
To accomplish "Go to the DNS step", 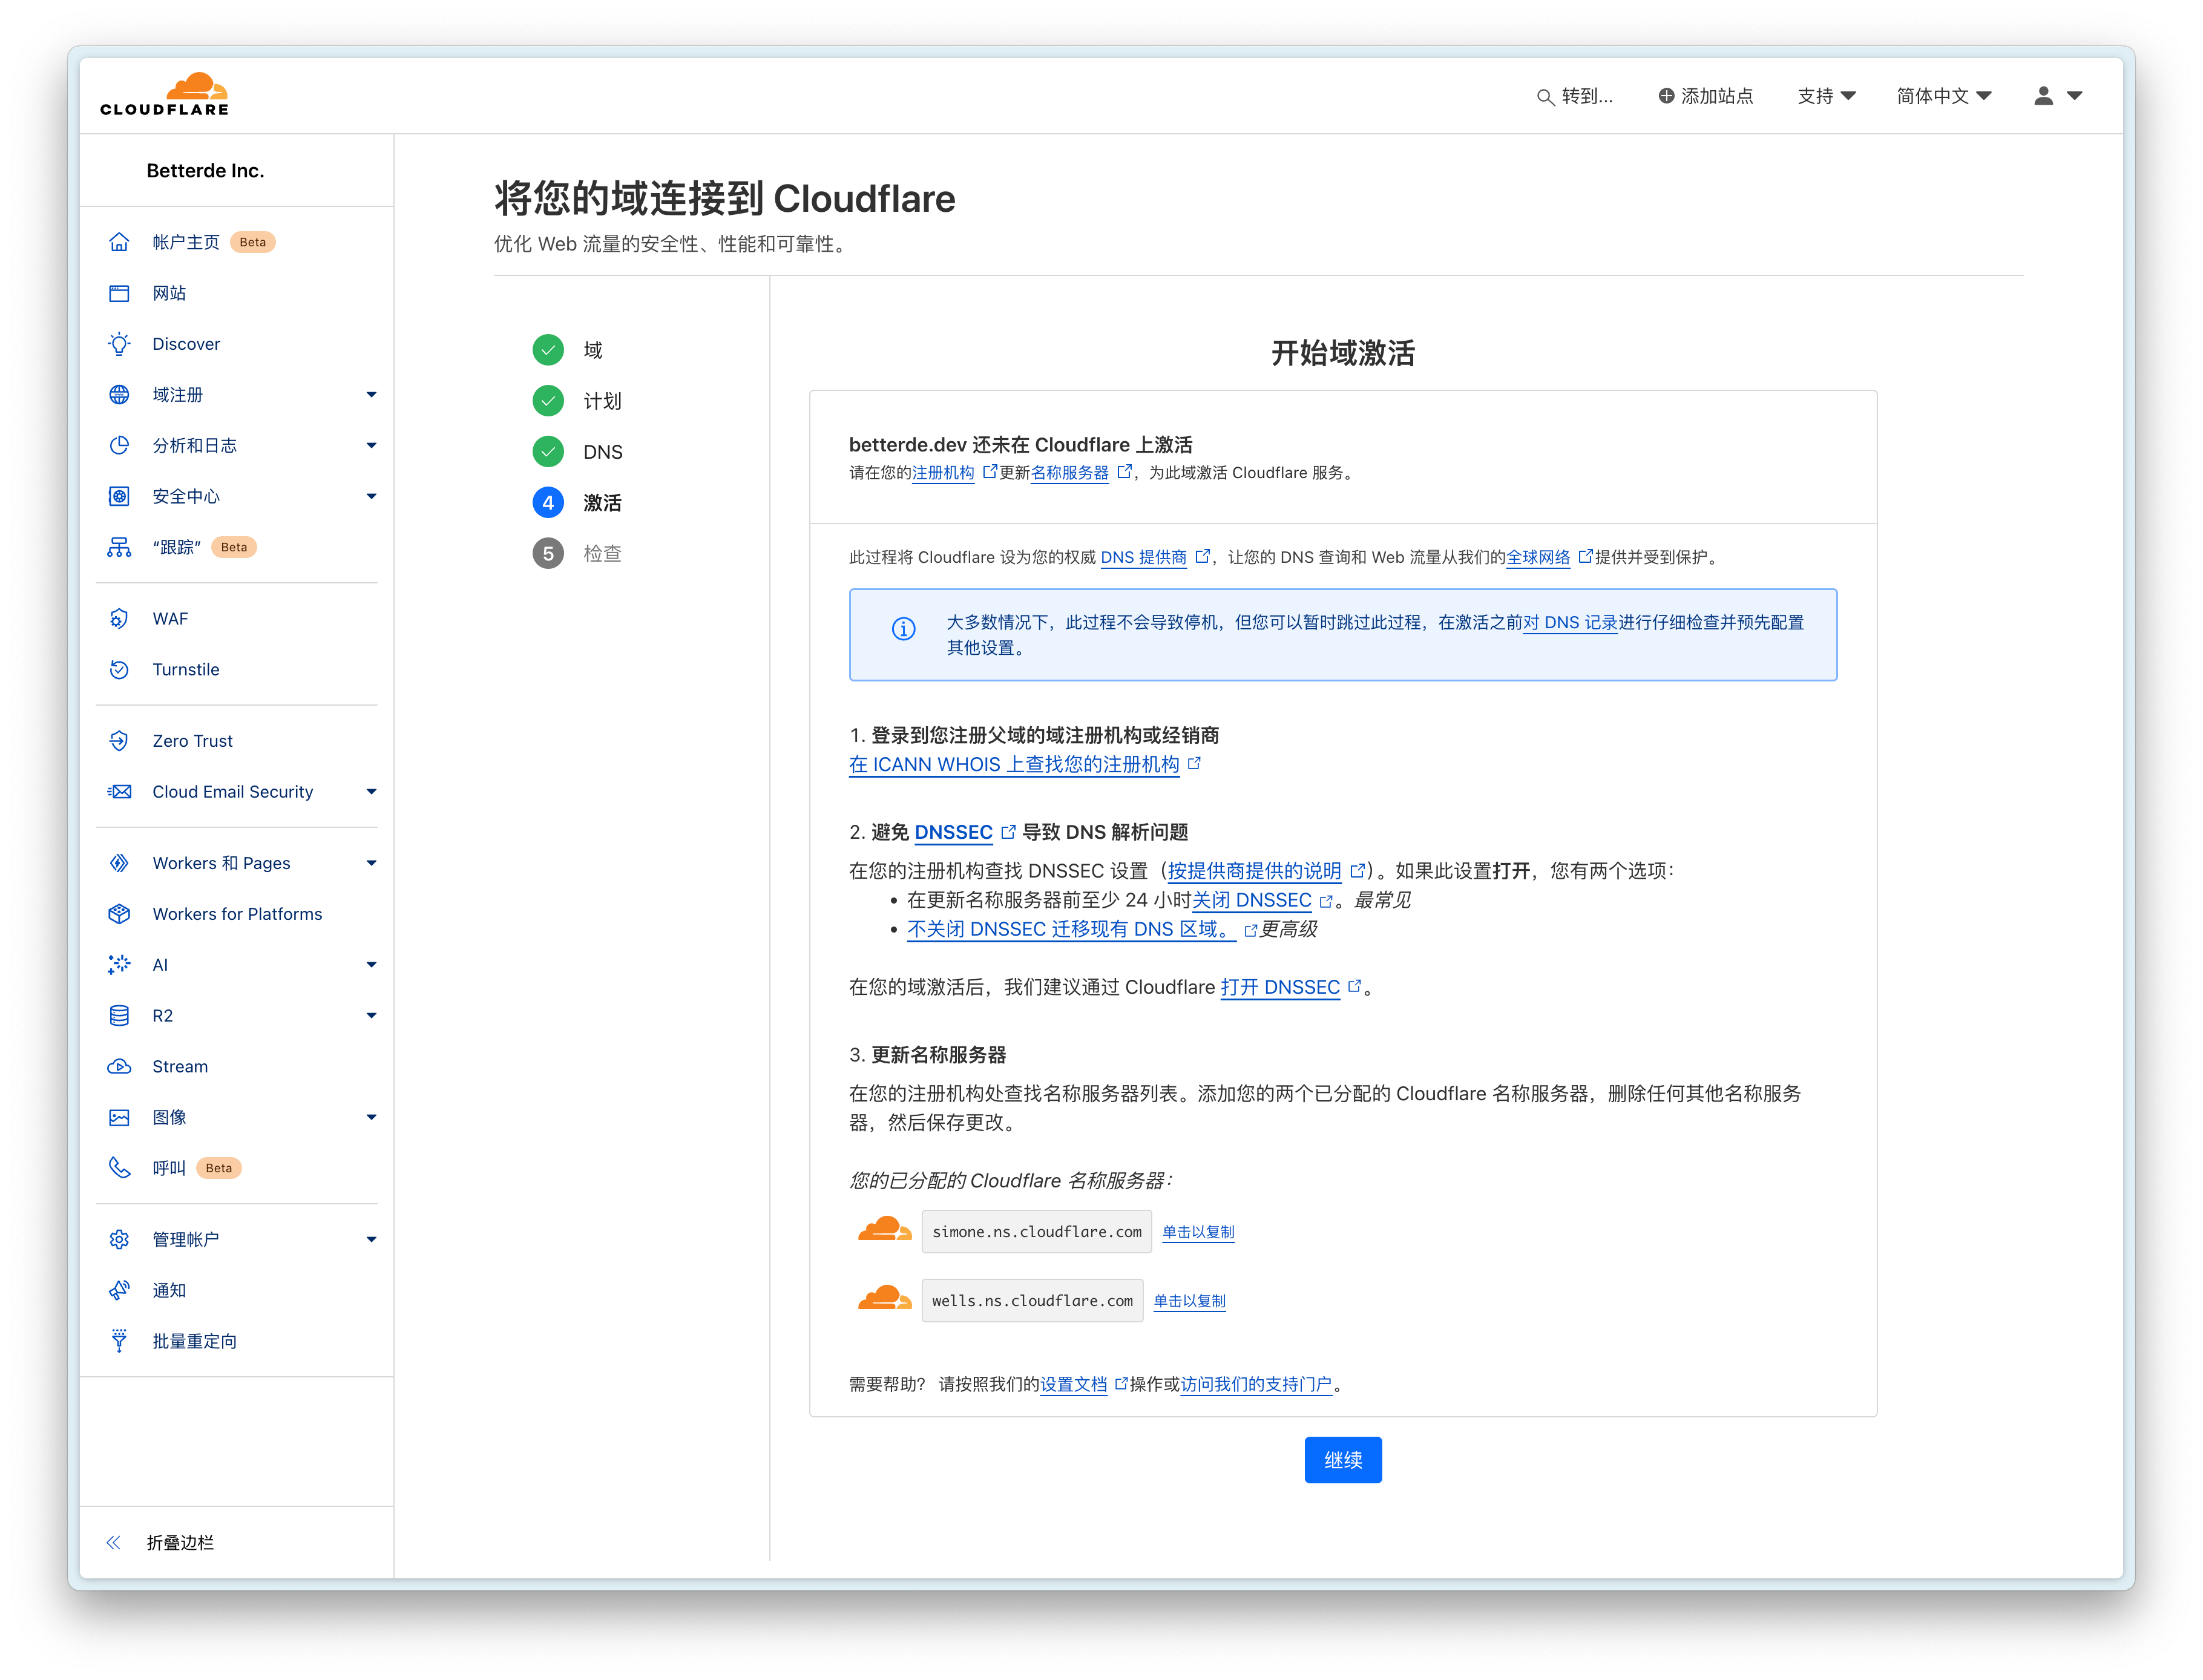I will [x=577, y=452].
